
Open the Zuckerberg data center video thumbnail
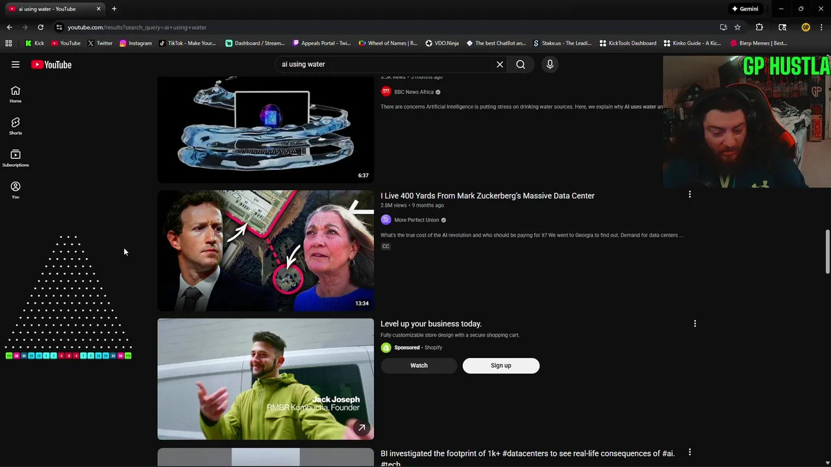[266, 250]
